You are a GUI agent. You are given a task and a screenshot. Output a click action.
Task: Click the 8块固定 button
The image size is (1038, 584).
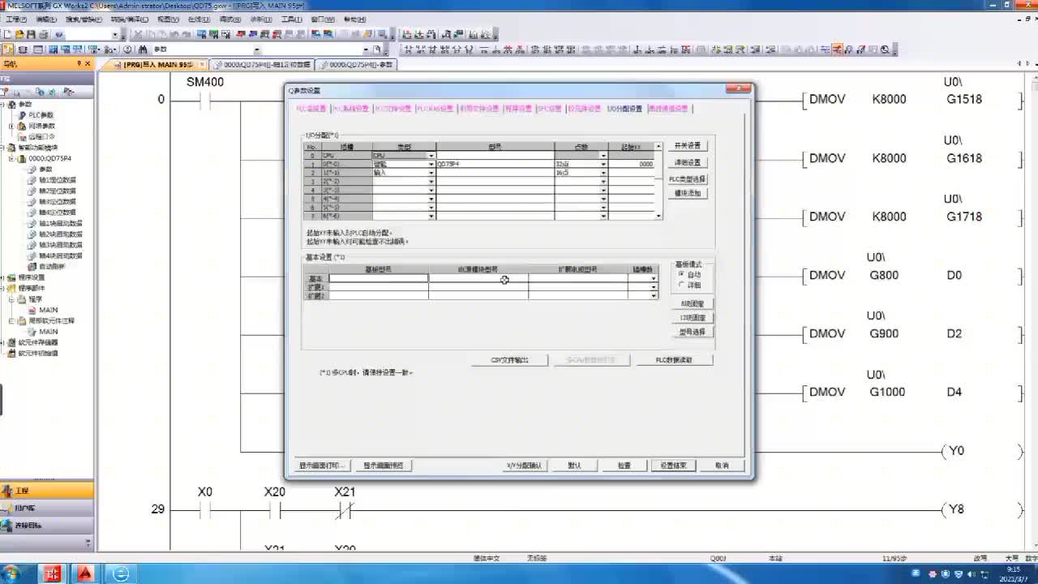693,303
